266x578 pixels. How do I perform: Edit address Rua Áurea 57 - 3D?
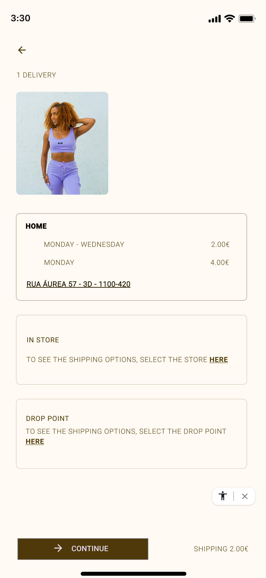coord(78,284)
